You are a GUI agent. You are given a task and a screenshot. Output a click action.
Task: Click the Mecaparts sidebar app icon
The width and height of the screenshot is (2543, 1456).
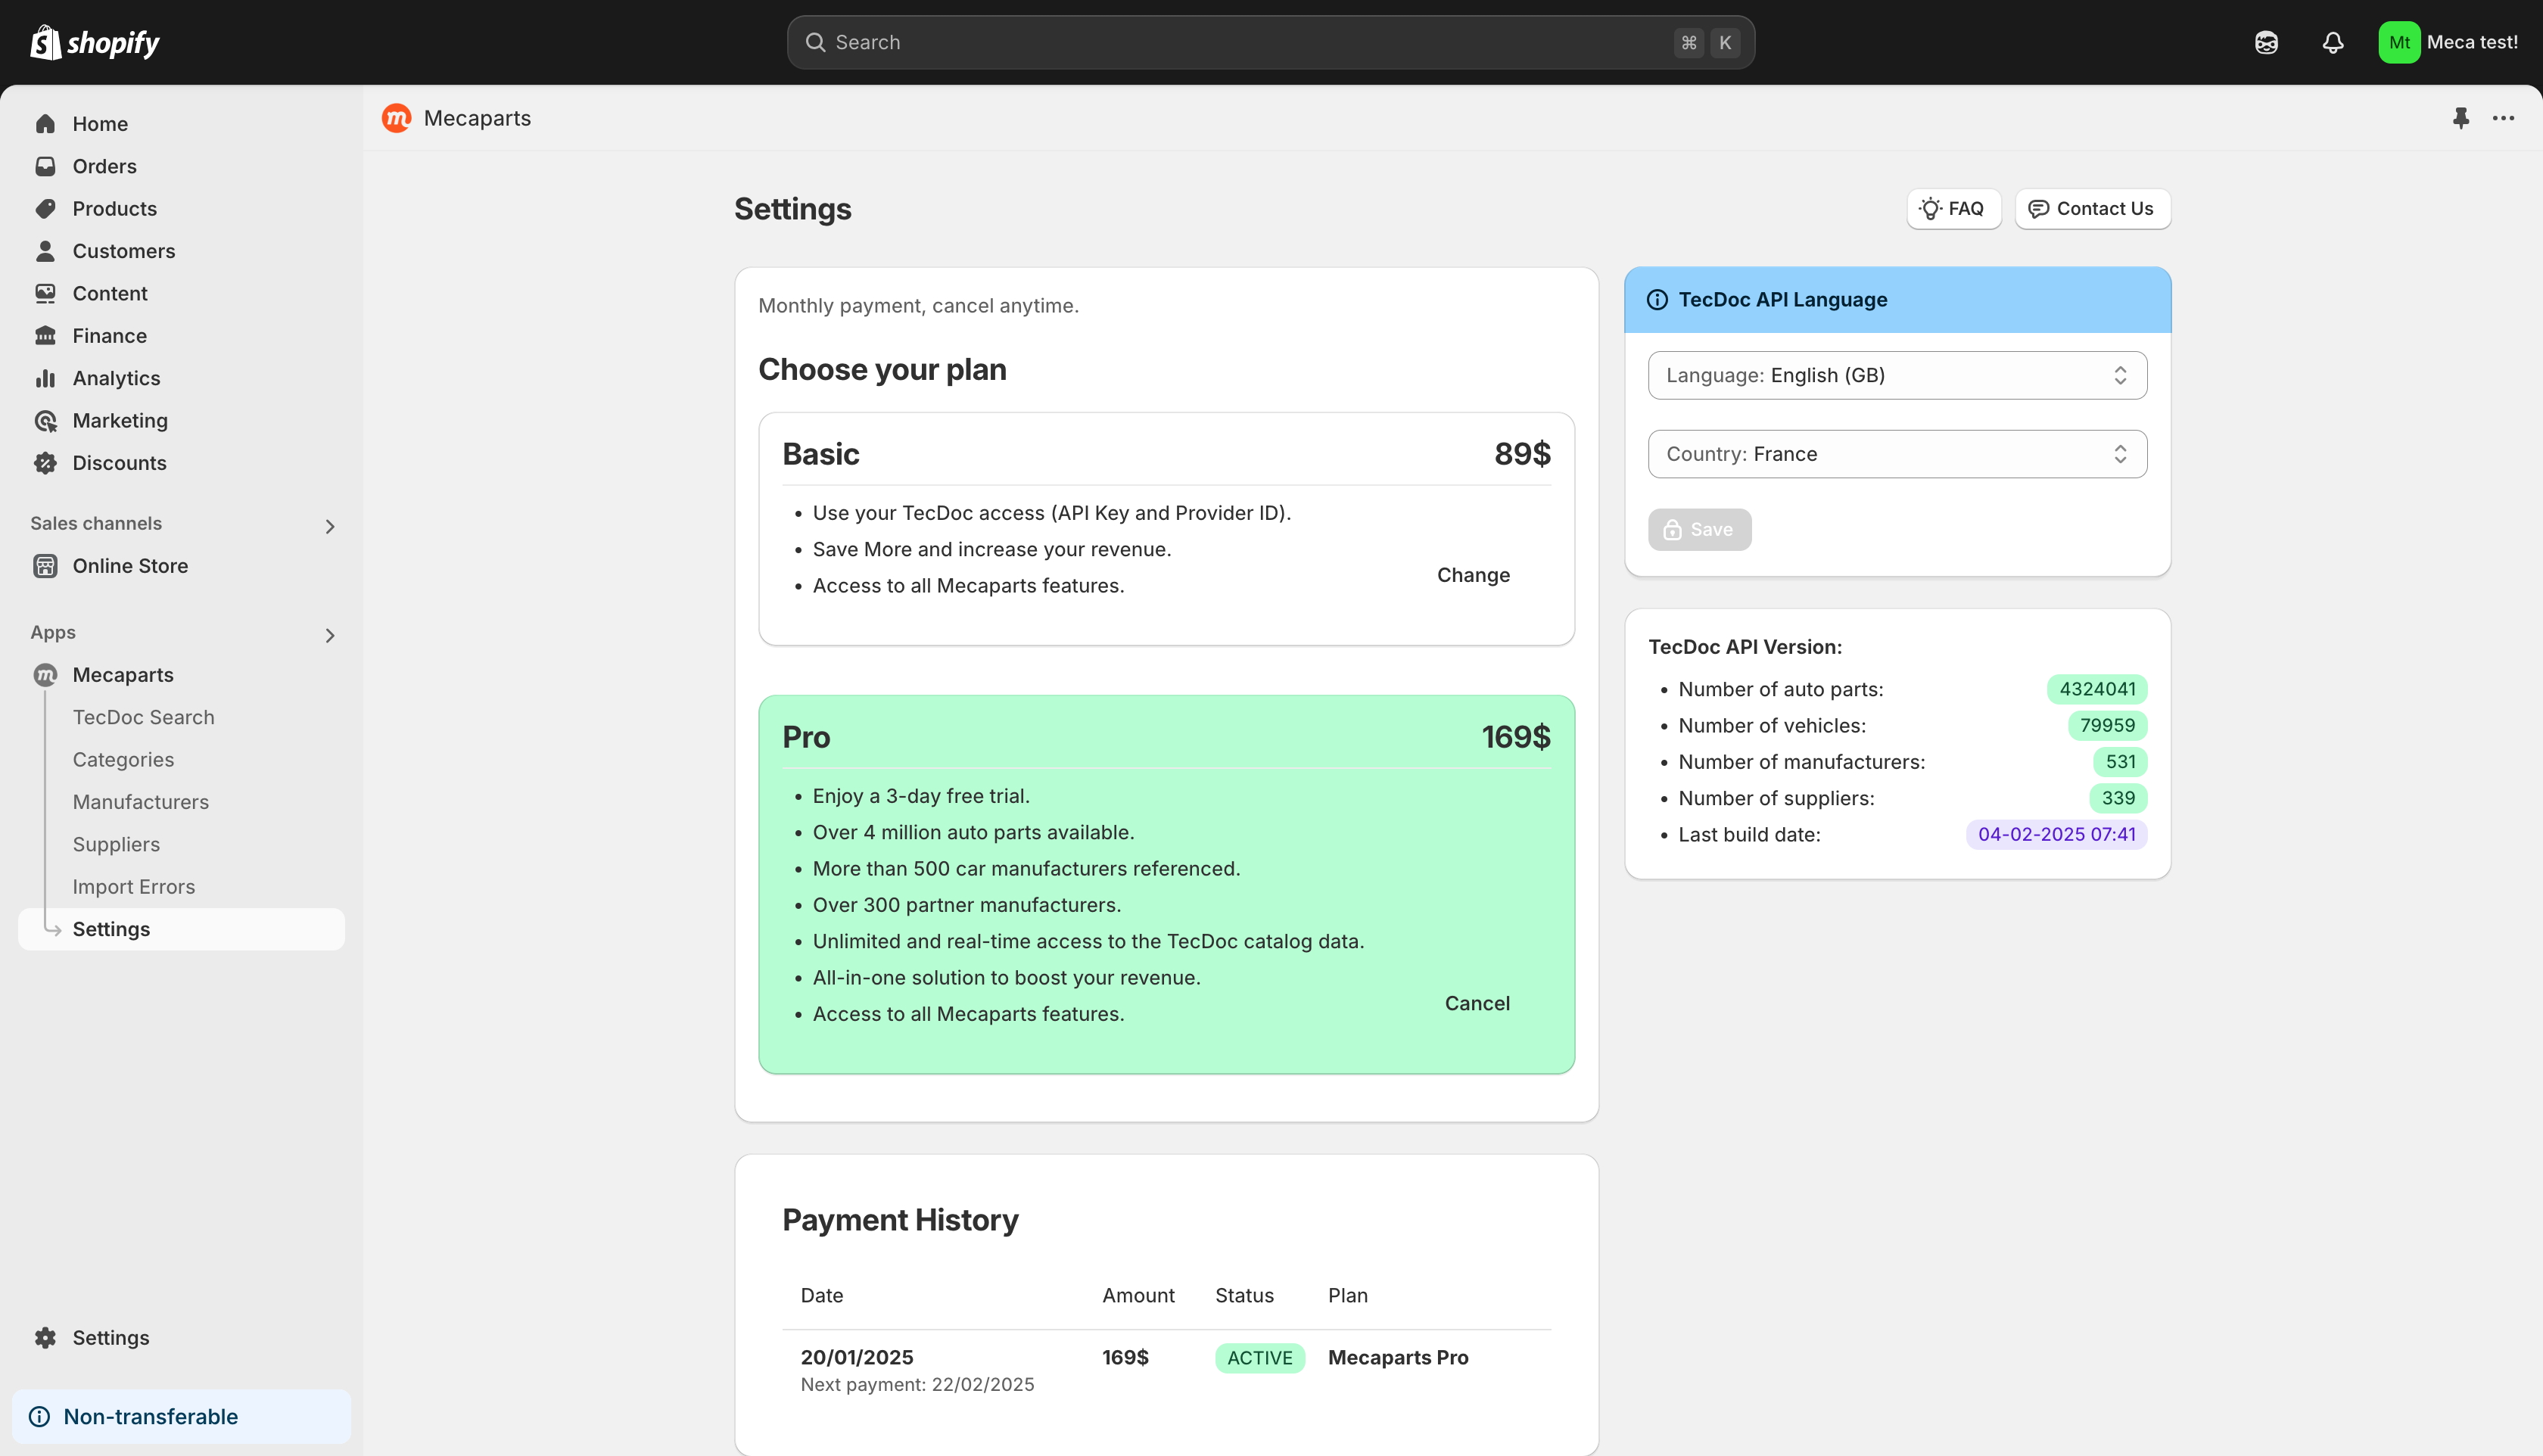click(x=45, y=675)
